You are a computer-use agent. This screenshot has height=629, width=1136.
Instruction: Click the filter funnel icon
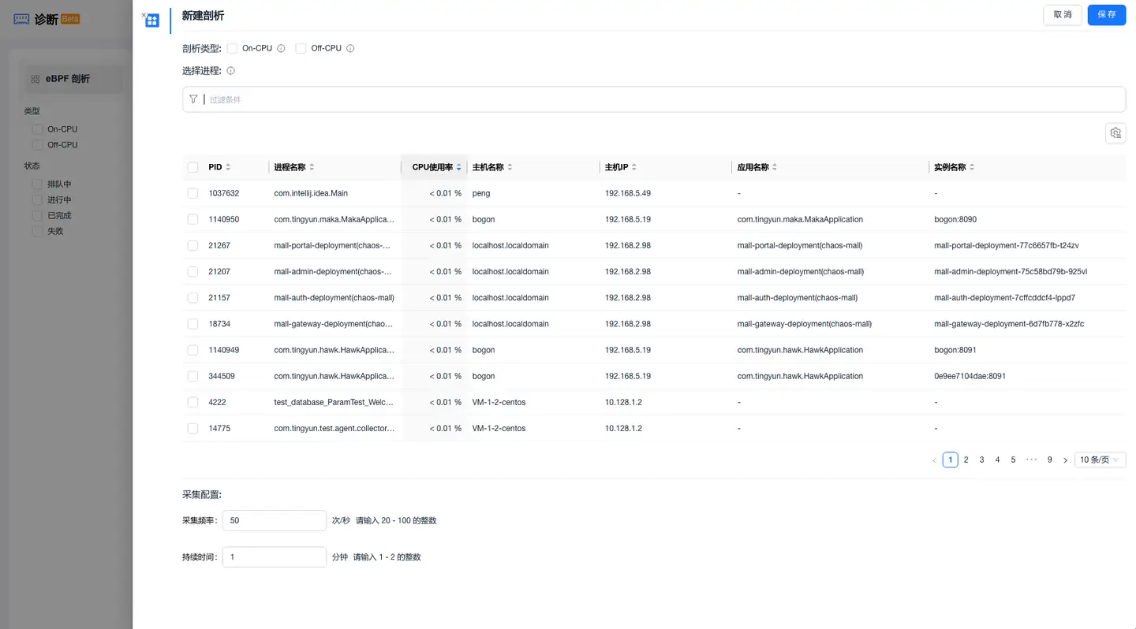point(193,99)
